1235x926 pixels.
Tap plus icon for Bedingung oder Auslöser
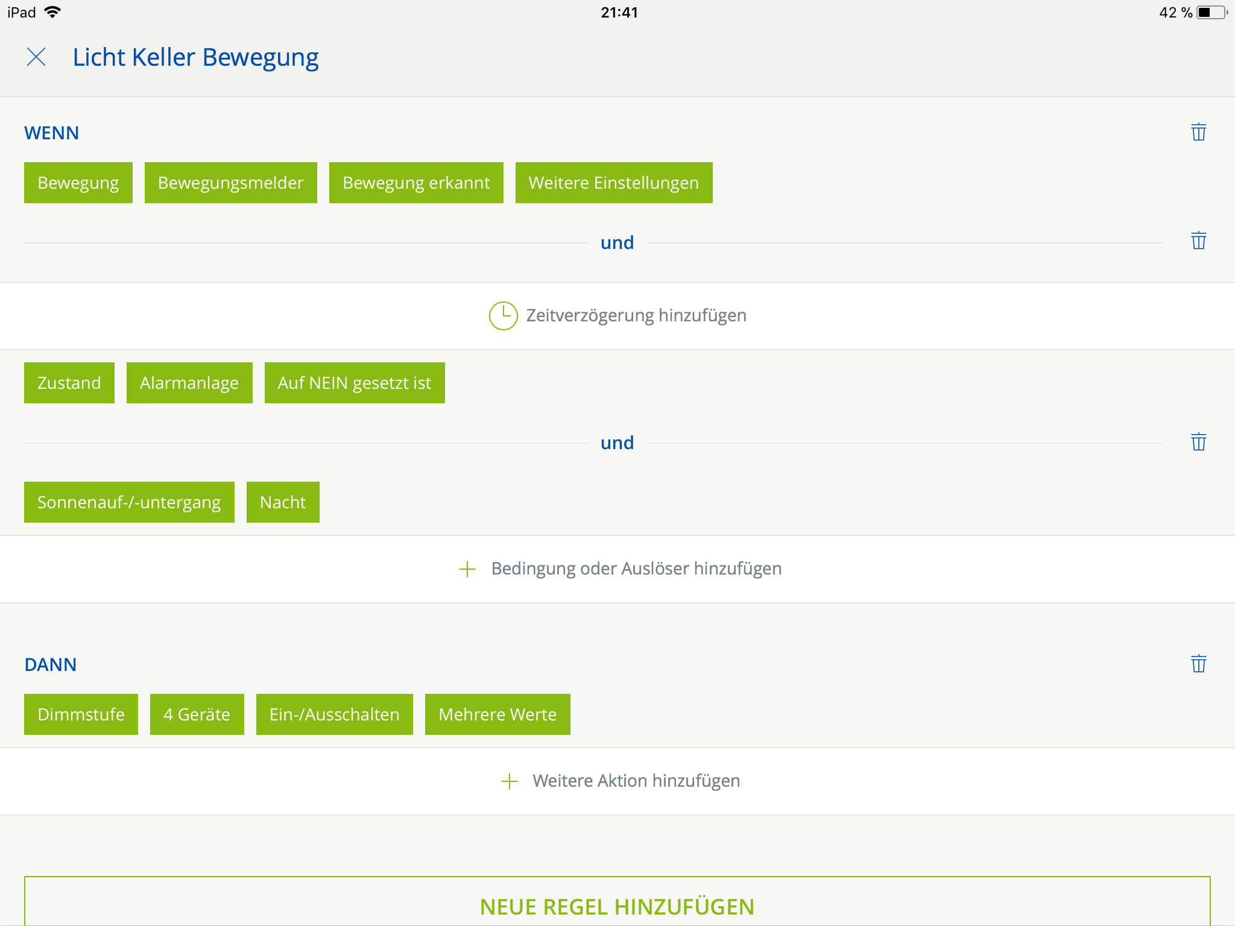click(x=467, y=569)
